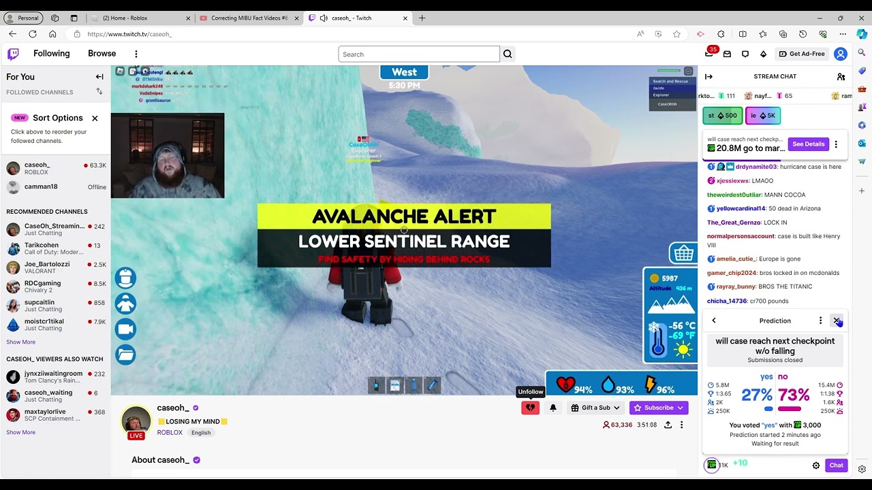Collapse stream chat arrow icon
Image resolution: width=872 pixels, height=490 pixels.
pyautogui.click(x=708, y=77)
